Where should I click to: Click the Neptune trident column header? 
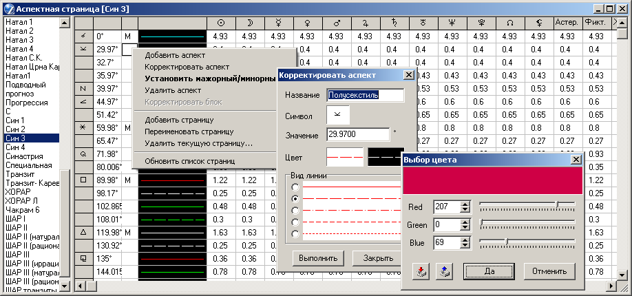[x=451, y=23]
